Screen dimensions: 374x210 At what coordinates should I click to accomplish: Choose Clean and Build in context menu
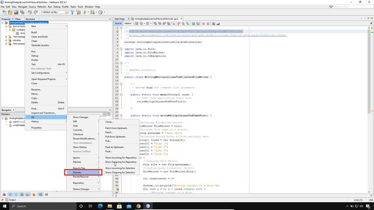coord(46,37)
